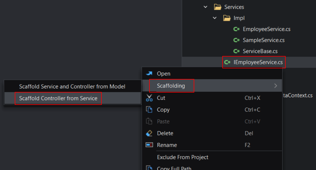
Task: Click the C# icon beside EmployeeService.cs
Action: point(236,29)
